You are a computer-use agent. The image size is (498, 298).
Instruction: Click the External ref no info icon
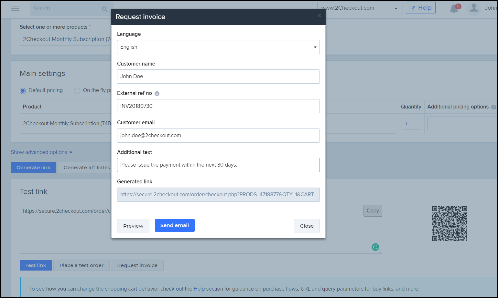click(157, 94)
